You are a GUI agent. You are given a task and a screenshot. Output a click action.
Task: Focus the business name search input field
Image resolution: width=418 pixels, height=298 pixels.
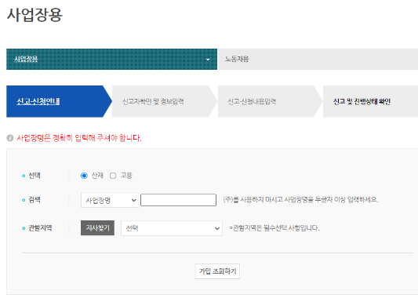coord(178,200)
